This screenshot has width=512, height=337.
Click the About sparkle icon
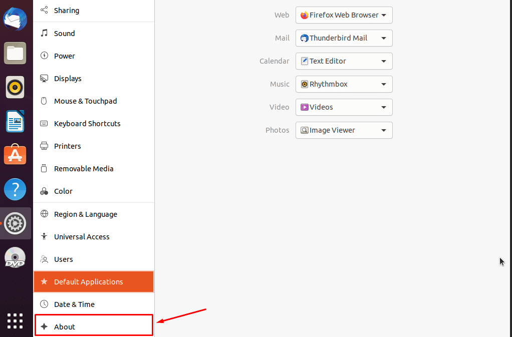[44, 326]
